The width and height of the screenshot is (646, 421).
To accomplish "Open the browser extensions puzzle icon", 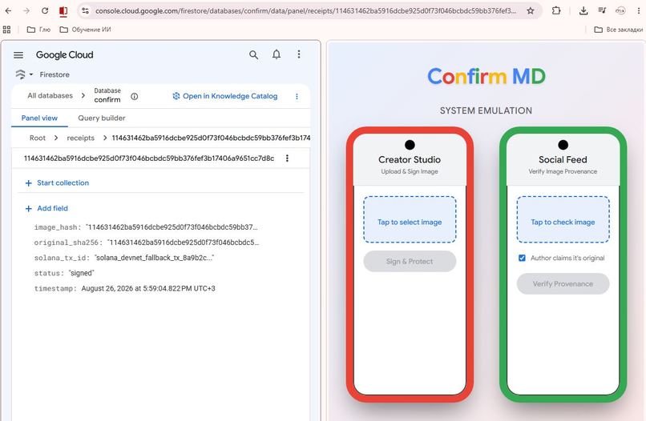I will coord(556,10).
